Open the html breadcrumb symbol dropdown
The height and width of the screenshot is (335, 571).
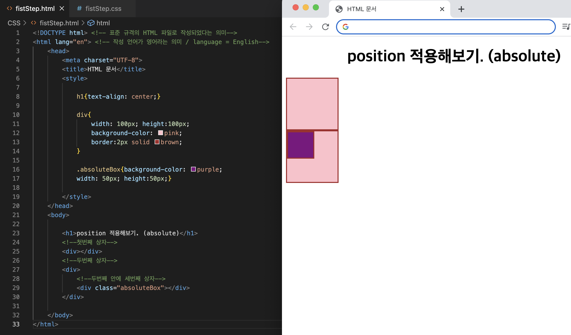pos(103,23)
